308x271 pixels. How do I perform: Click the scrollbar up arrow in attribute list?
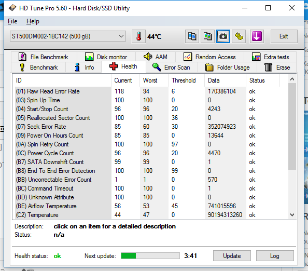coord(292,79)
